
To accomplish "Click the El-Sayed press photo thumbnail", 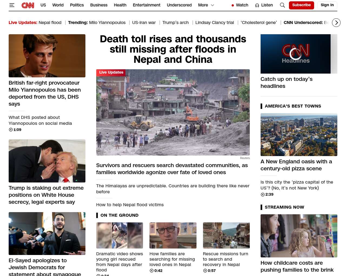I will (x=47, y=233).
